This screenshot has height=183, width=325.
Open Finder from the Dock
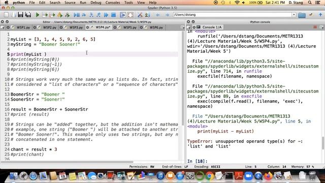14,176
